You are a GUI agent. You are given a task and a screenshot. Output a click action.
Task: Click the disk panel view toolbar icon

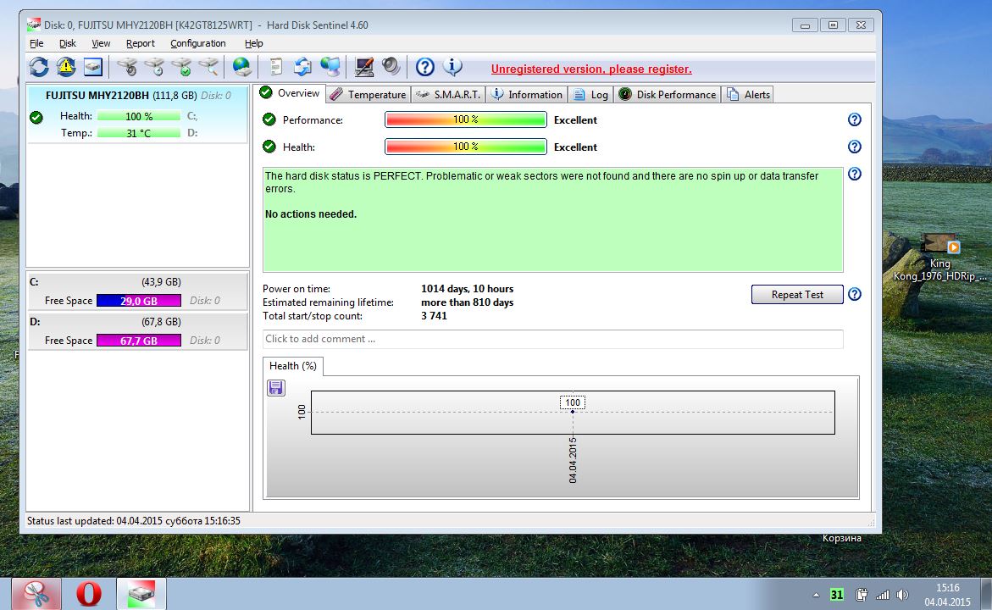pyautogui.click(x=93, y=66)
